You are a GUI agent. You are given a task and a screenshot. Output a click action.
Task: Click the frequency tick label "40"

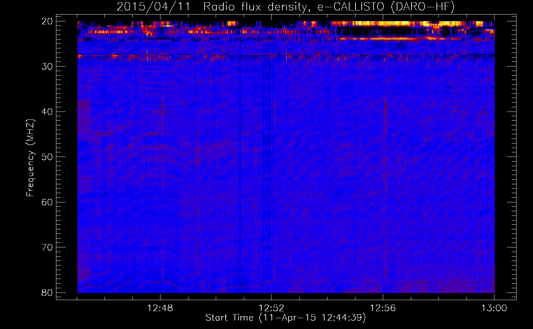click(x=47, y=112)
